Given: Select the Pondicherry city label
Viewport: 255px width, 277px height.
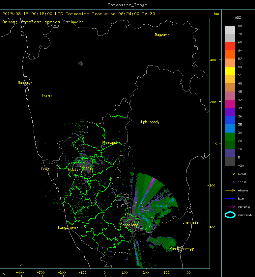Looking at the screenshot, I should [181, 249].
